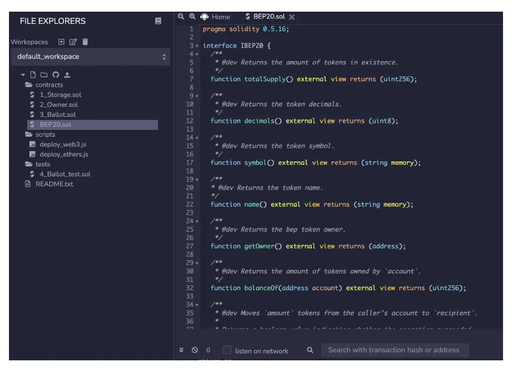Create a new file with the file icon
This screenshot has width=512, height=372.
click(33, 75)
